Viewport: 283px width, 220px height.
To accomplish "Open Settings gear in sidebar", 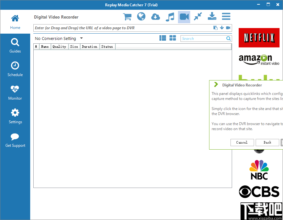I will pyautogui.click(x=15, y=116).
